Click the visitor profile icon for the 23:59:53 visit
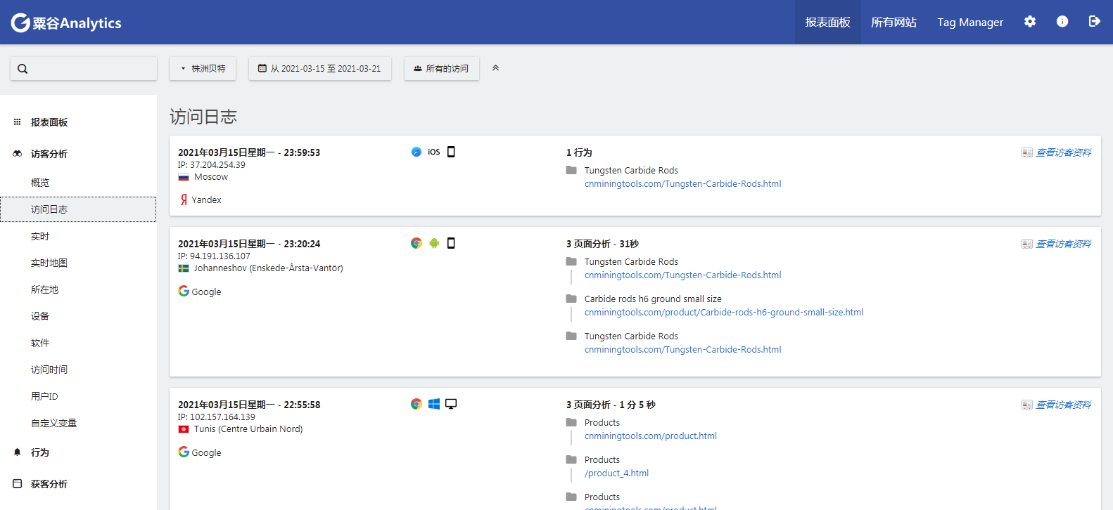Viewport: 1113px width, 510px height. (x=1027, y=152)
